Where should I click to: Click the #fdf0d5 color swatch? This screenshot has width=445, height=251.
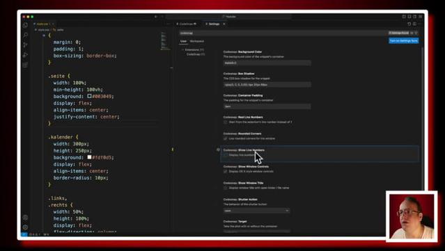tap(89, 157)
